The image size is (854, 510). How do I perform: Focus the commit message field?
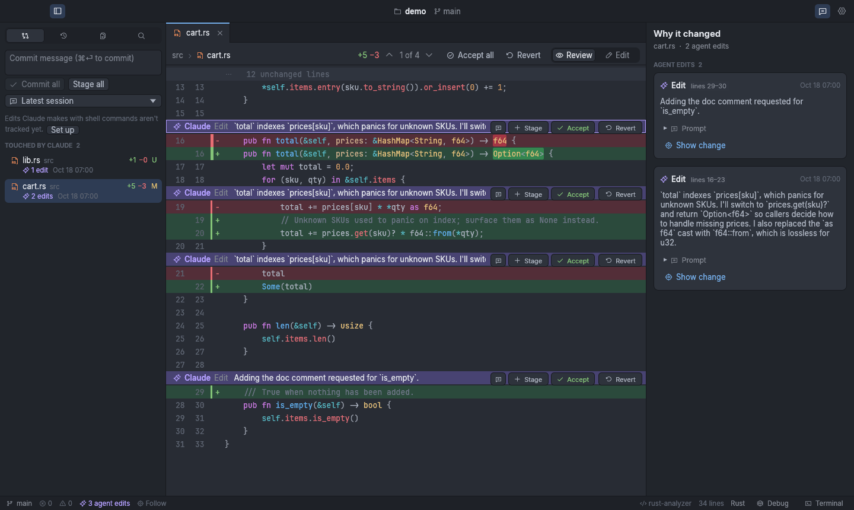click(83, 62)
